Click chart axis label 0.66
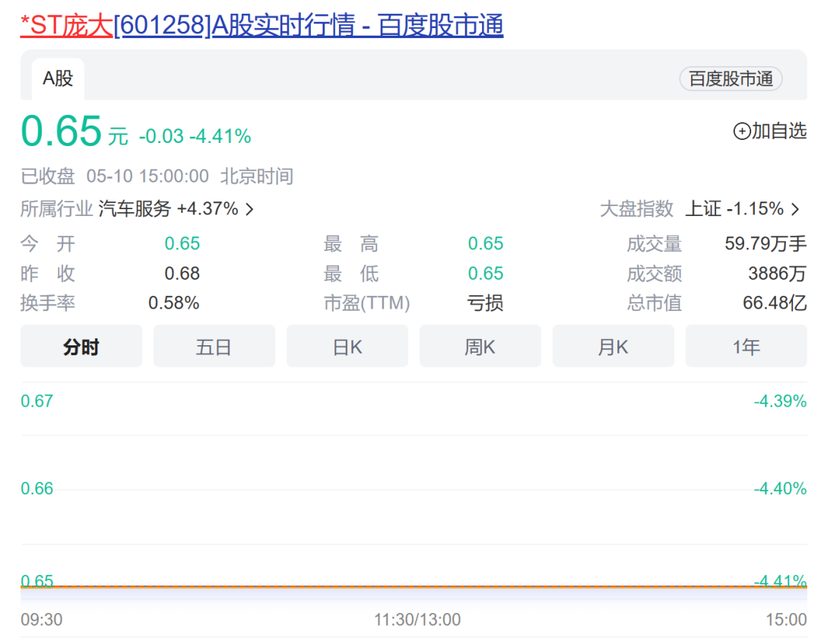Screen dimensions: 821x638 (36, 489)
